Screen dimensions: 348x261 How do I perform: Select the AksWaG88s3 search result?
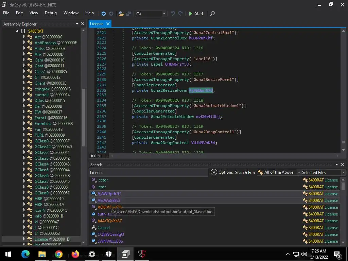(x=214, y=201)
